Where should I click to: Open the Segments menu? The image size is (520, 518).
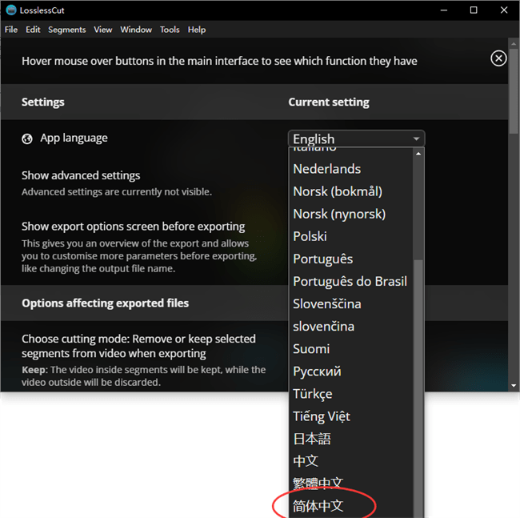[66, 30]
